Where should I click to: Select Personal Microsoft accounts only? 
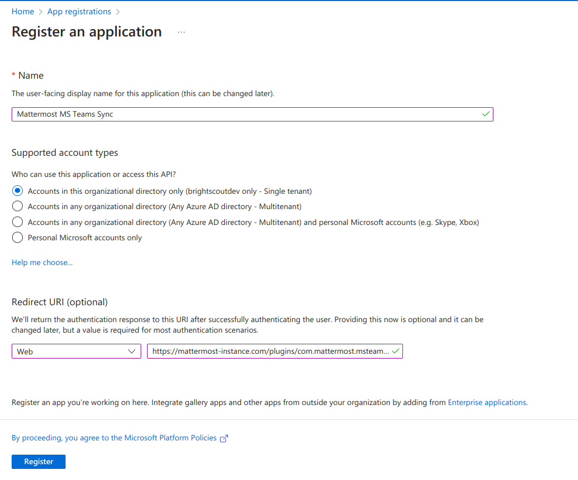pos(17,238)
